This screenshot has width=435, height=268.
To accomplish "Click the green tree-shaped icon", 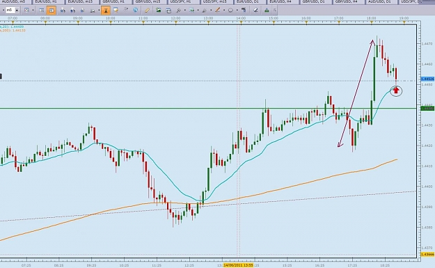I will point(267,10).
